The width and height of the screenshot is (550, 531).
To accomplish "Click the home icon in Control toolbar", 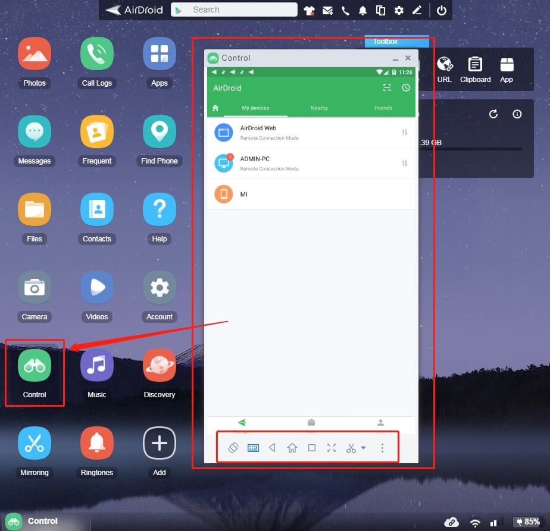I will click(x=292, y=448).
